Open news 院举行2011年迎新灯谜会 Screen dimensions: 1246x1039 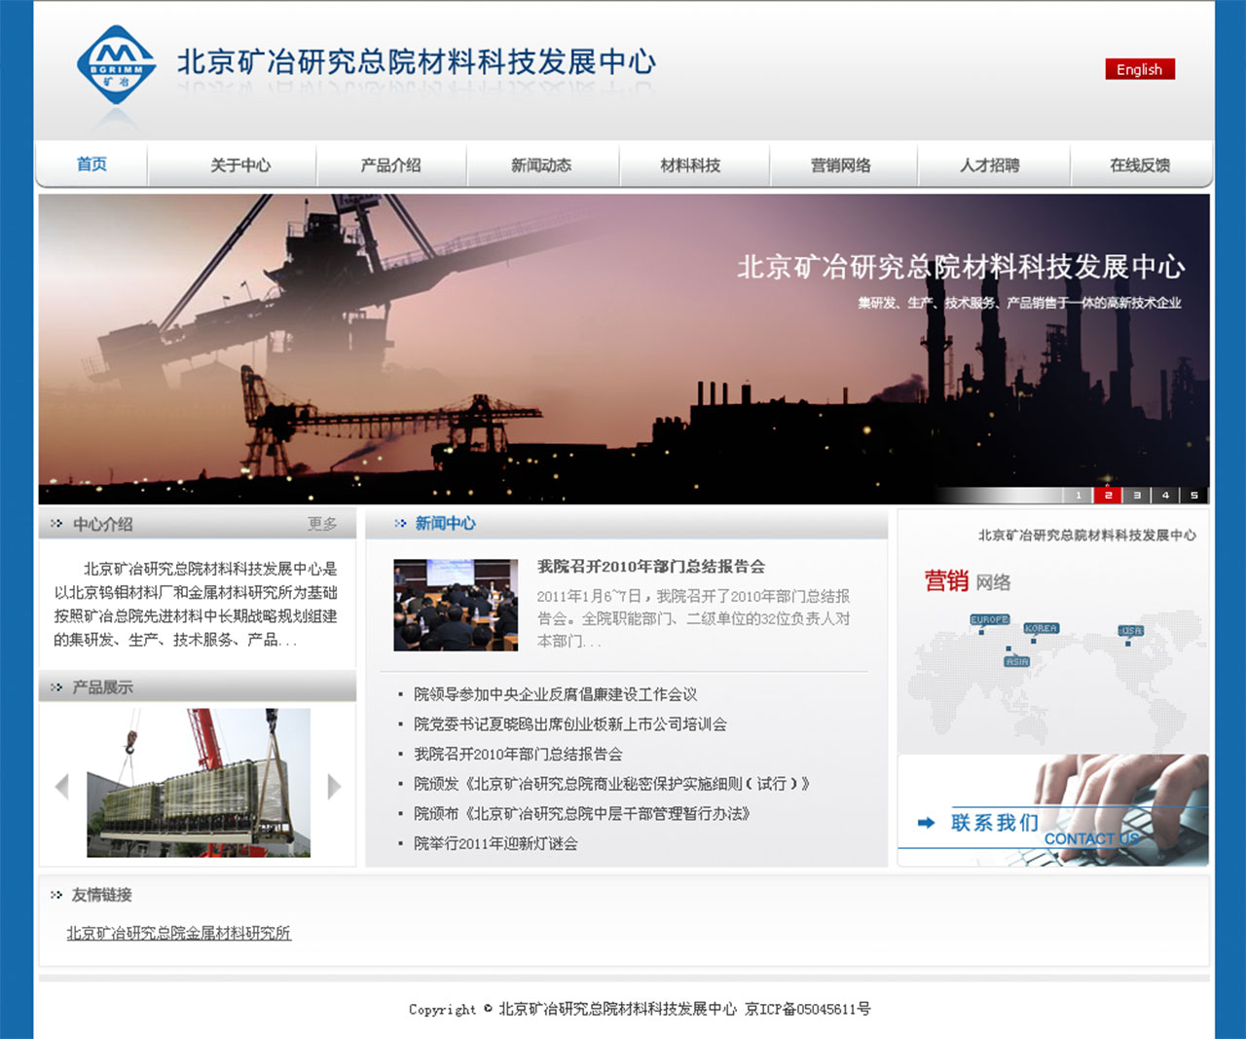coord(495,844)
